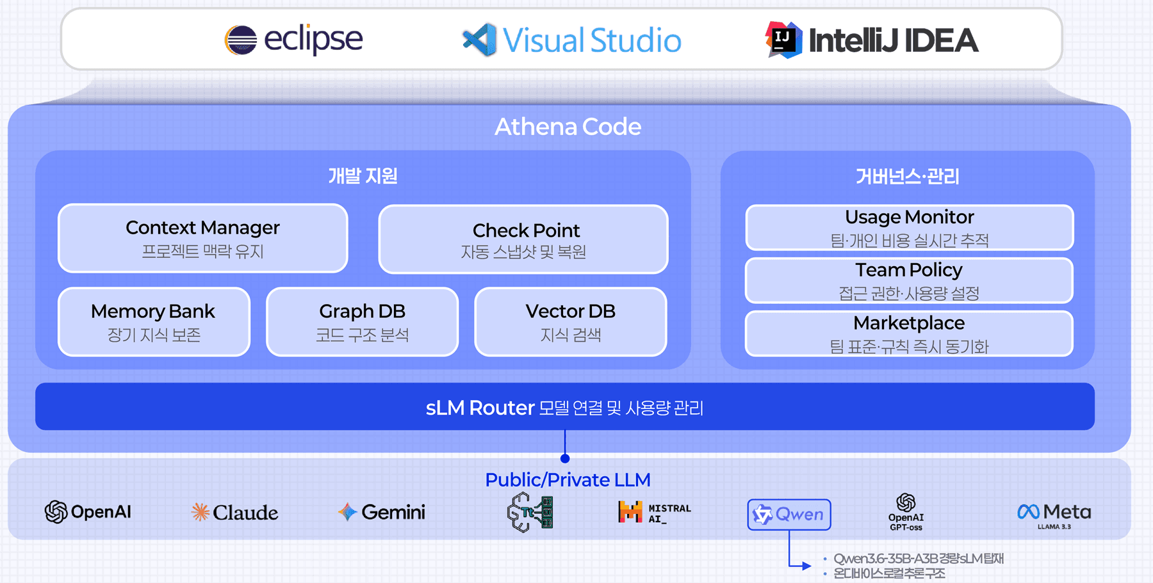The width and height of the screenshot is (1153, 583).
Task: Click the 지식 검색 subtitle
Action: point(571,335)
